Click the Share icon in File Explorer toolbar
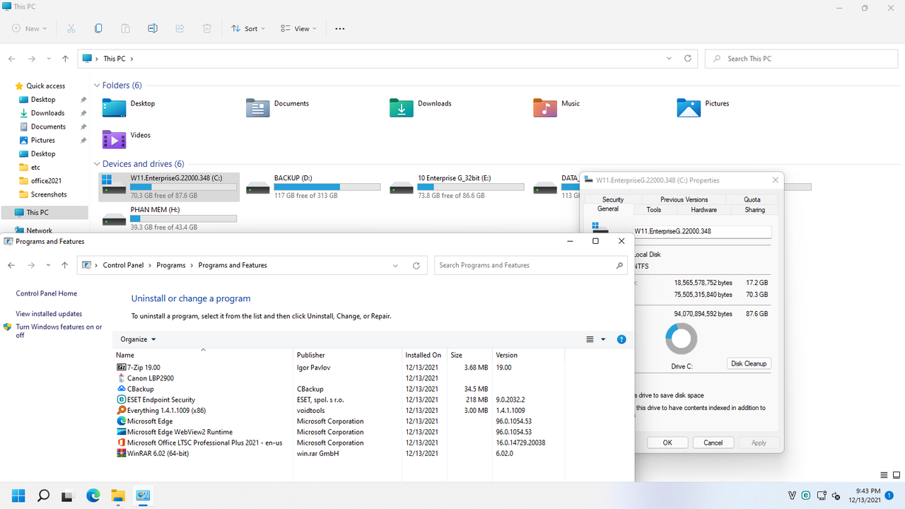The image size is (905, 509). 180,28
